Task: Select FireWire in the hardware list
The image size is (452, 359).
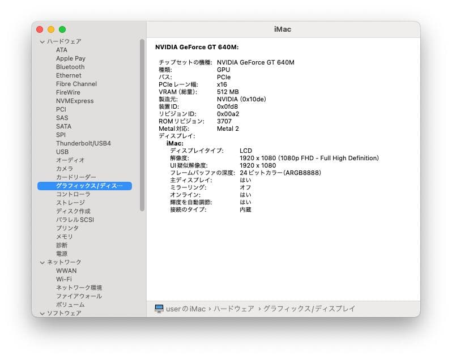Action: click(68, 92)
